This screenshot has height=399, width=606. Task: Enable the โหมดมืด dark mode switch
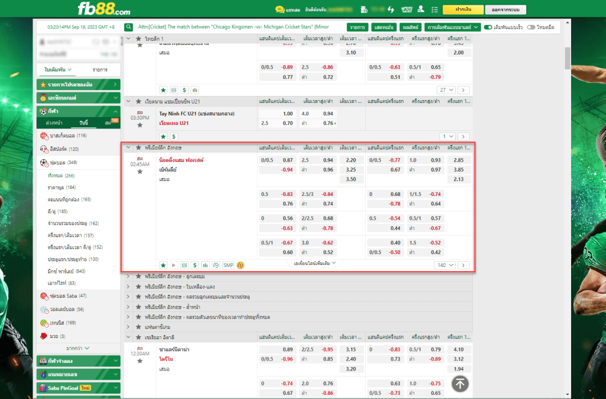tap(531, 27)
